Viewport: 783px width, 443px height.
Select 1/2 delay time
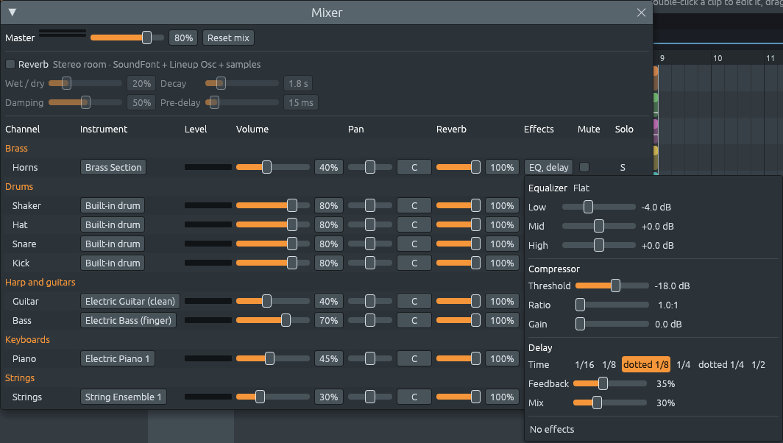[x=758, y=364]
